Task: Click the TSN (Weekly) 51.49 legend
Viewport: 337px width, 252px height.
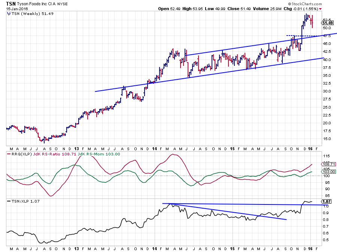Action: point(32,14)
